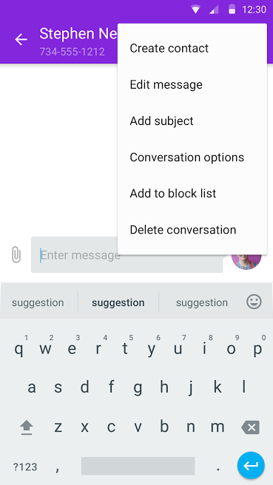This screenshot has height=485, width=273.
Task: Open the emoji smiley picker
Action: [254, 302]
